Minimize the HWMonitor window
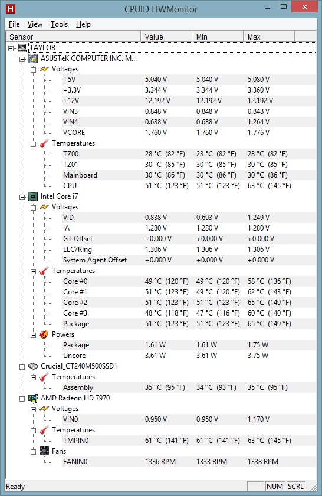Screen dimensions: 322x496 tap(268, 8)
